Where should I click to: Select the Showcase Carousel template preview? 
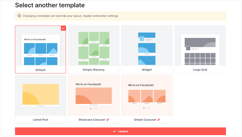tap(94, 96)
